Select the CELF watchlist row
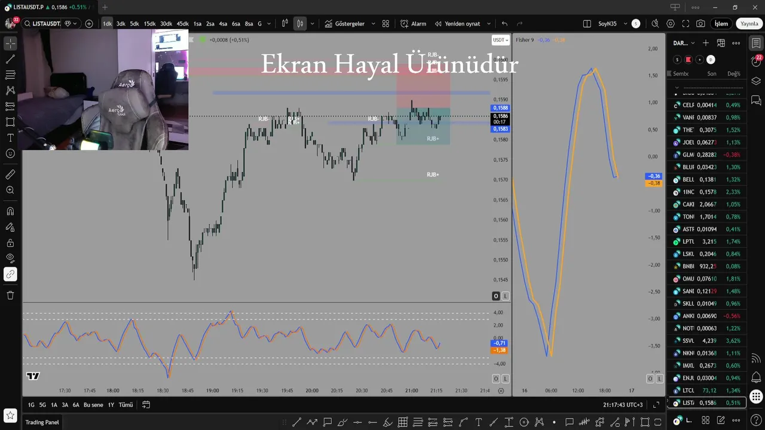This screenshot has height=430, width=765. point(707,105)
